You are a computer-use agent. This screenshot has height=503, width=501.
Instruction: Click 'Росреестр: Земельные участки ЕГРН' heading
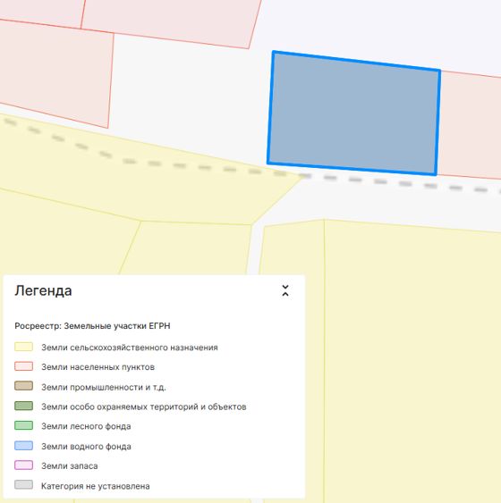pos(92,326)
